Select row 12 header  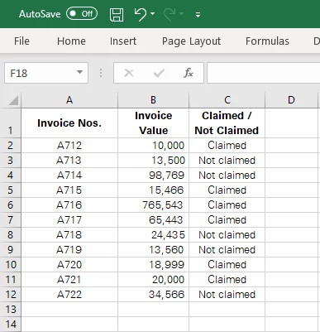click(x=10, y=295)
